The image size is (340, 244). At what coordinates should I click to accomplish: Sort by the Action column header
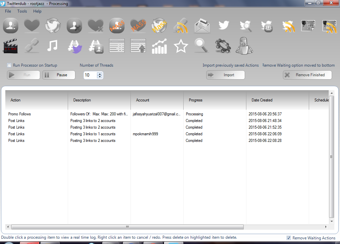[37, 100]
